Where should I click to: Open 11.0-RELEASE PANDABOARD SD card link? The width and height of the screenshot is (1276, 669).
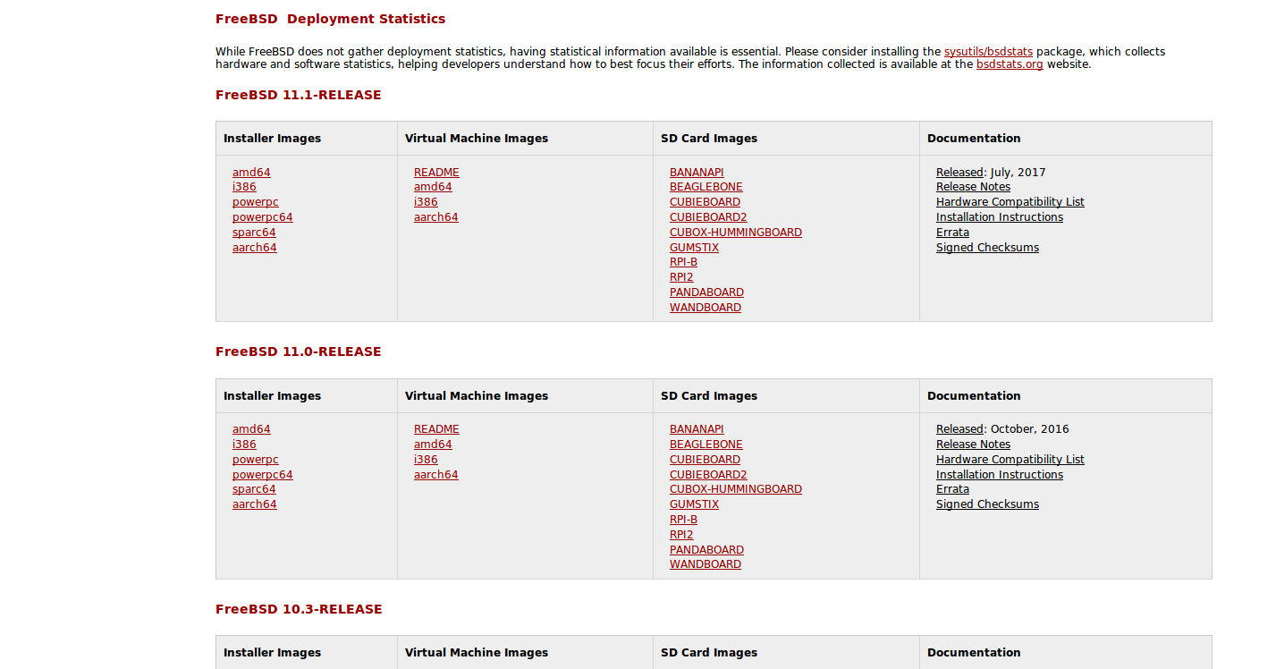pyautogui.click(x=706, y=550)
